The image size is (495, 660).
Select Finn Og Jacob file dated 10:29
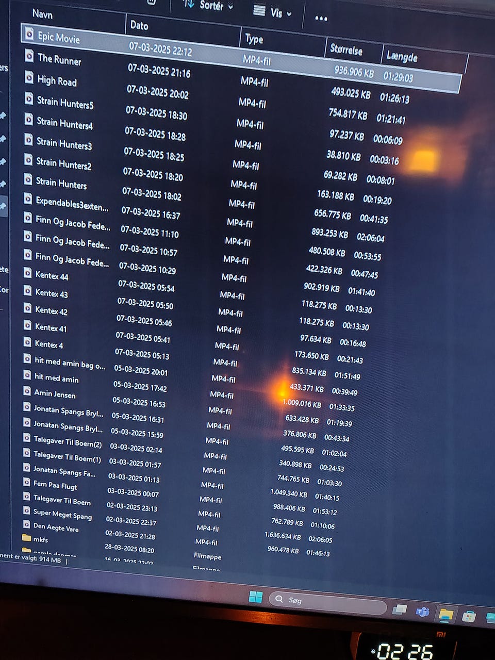(x=72, y=259)
